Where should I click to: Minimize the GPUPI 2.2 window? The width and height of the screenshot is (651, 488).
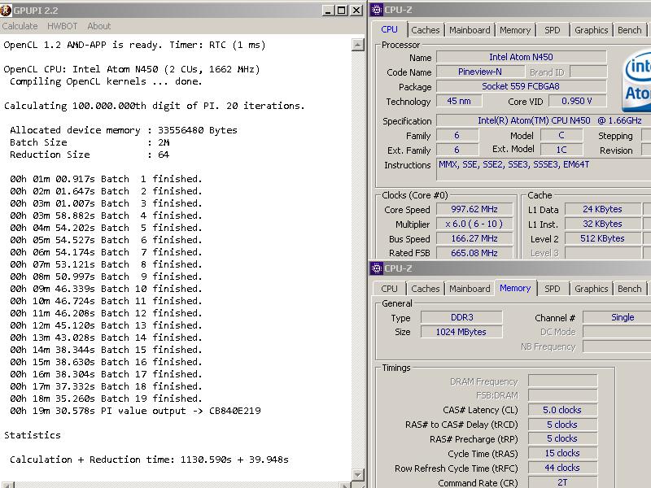pos(328,11)
